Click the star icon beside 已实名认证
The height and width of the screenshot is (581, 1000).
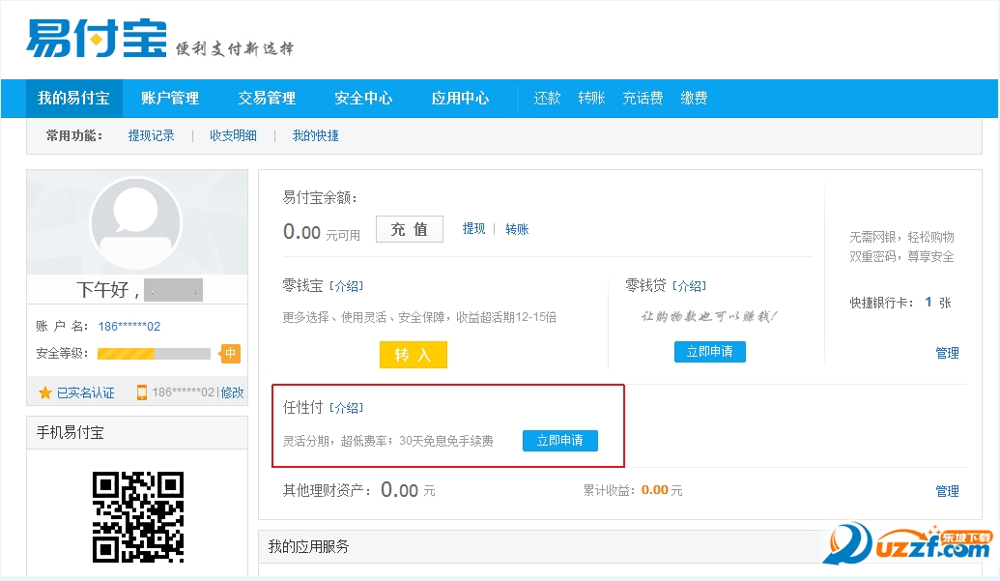coord(44,392)
